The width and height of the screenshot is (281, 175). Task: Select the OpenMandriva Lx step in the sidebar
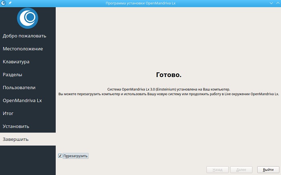pyautogui.click(x=28, y=100)
